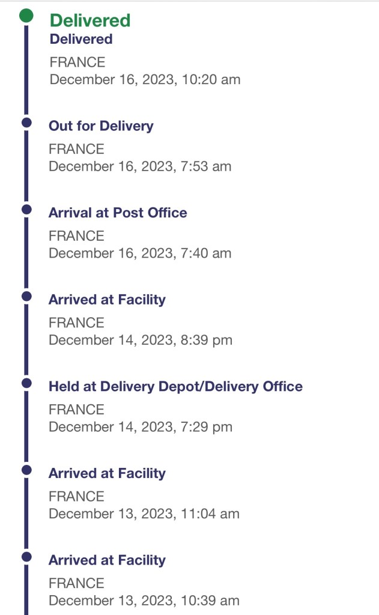Click the Arrived at Facility title dated December 14
The height and width of the screenshot is (615, 379).
tap(107, 299)
